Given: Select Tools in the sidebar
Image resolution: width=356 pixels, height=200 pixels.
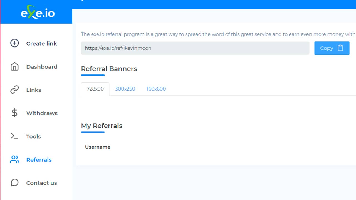Looking at the screenshot, I should click(33, 136).
